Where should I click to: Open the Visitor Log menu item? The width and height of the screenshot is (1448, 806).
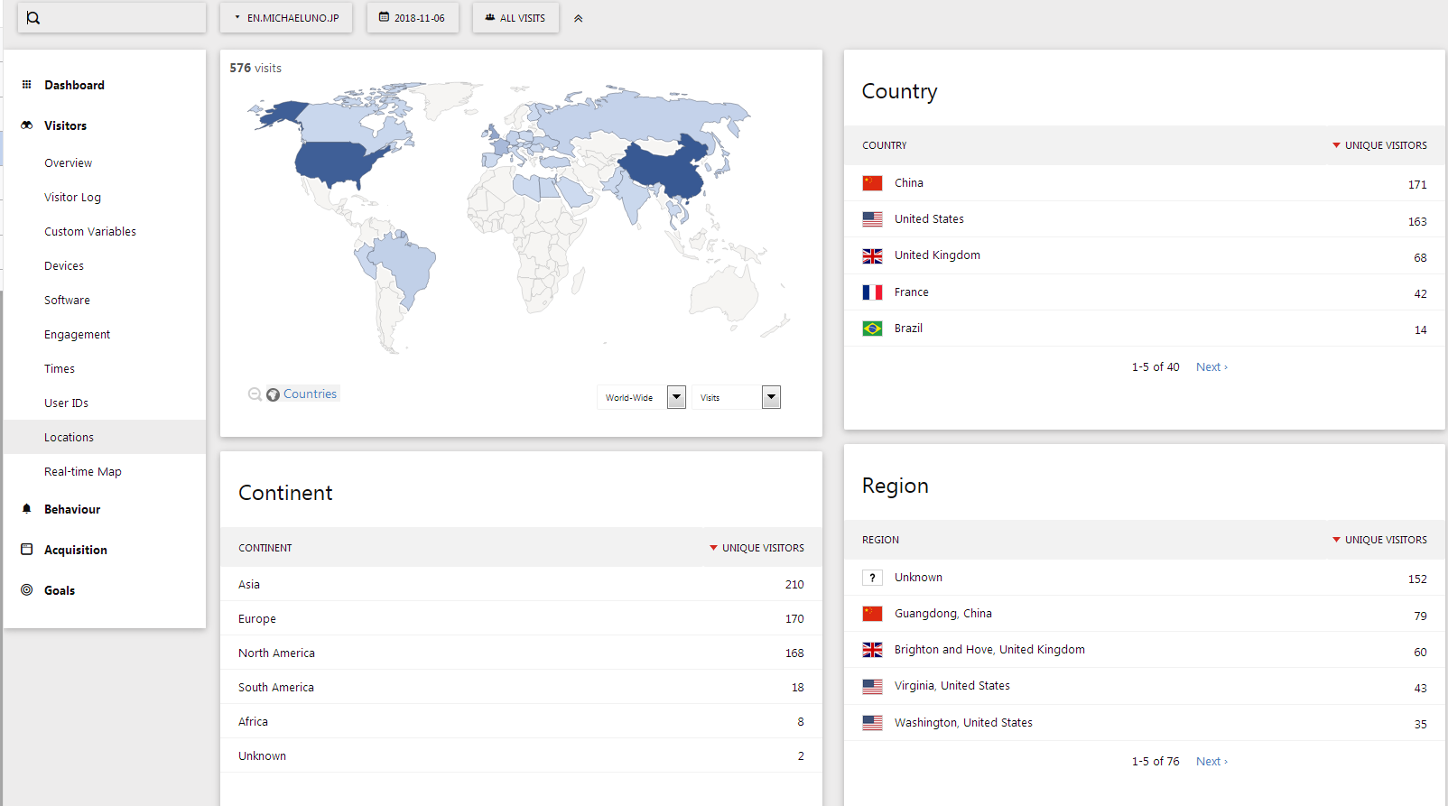[x=72, y=198]
